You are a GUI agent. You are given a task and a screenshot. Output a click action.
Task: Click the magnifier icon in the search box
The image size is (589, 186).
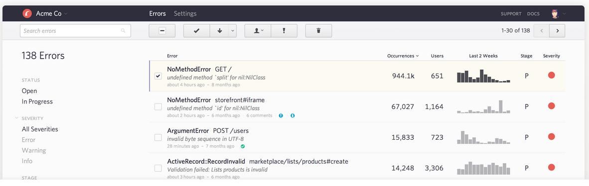(x=123, y=31)
